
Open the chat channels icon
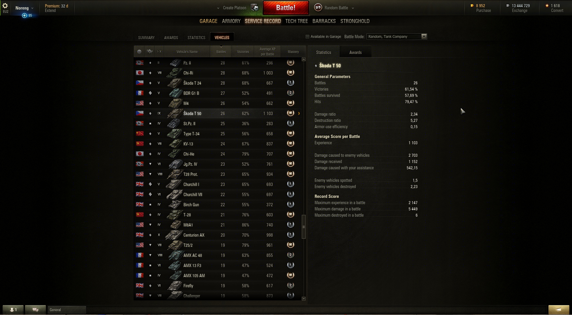click(x=35, y=310)
